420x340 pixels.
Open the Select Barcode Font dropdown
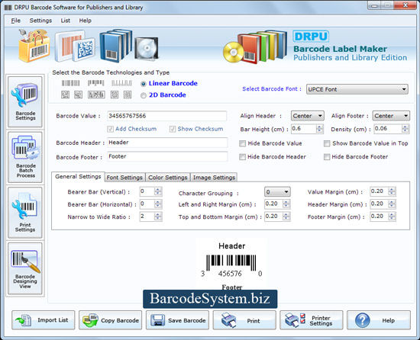click(x=357, y=89)
